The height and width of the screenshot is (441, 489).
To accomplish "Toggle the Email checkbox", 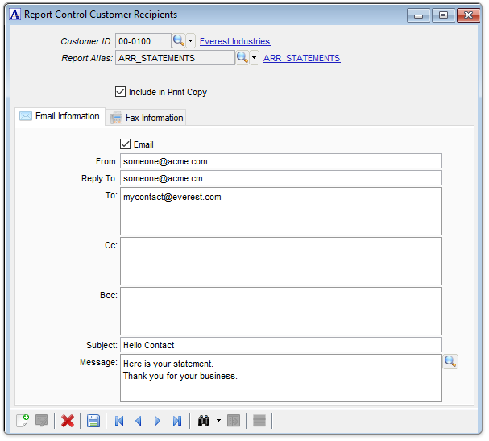I will (x=125, y=144).
